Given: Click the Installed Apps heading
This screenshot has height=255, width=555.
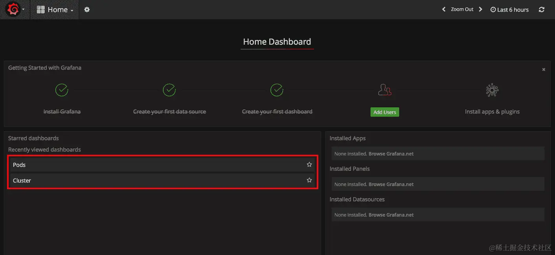Looking at the screenshot, I should (347, 138).
